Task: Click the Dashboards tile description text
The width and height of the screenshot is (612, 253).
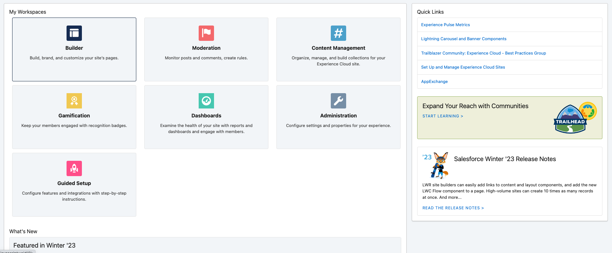Action: pos(206,129)
